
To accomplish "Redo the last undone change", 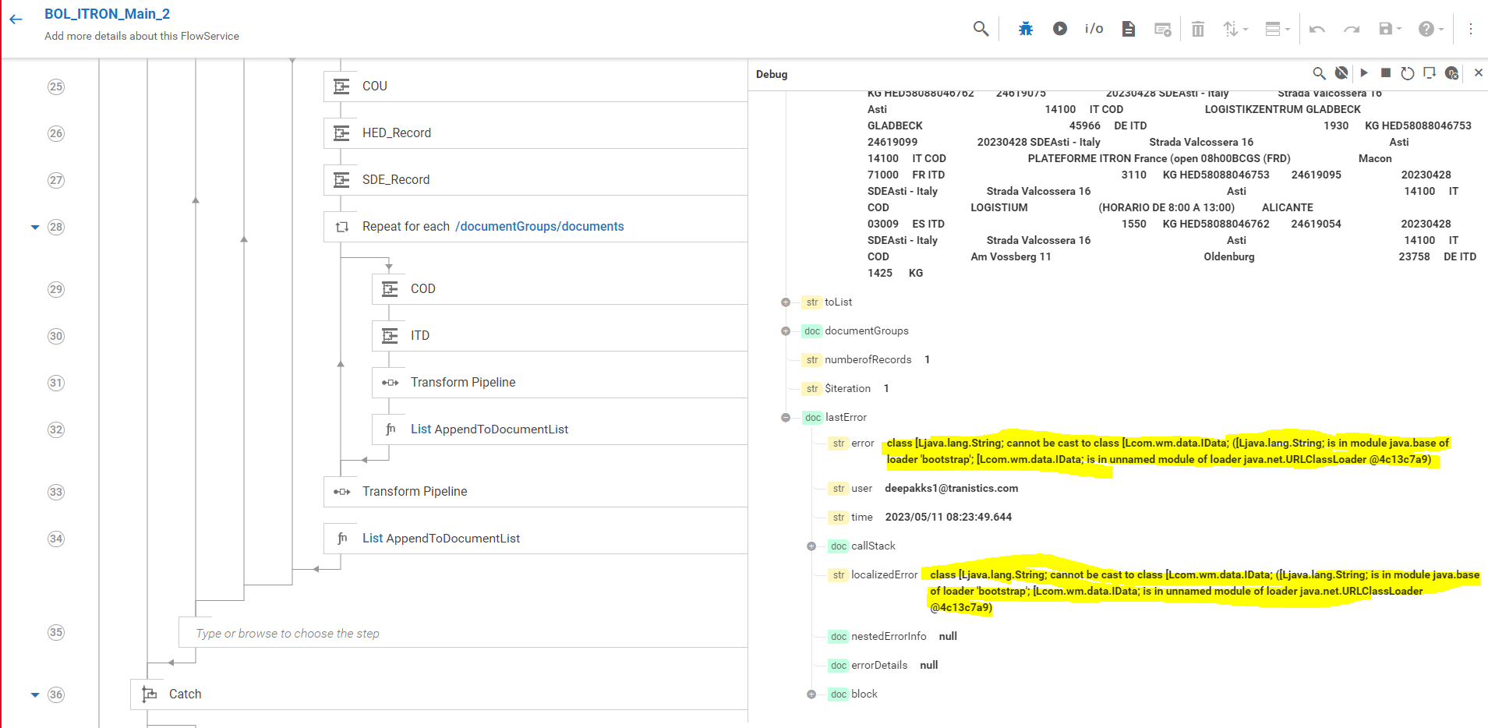I will 1351,29.
